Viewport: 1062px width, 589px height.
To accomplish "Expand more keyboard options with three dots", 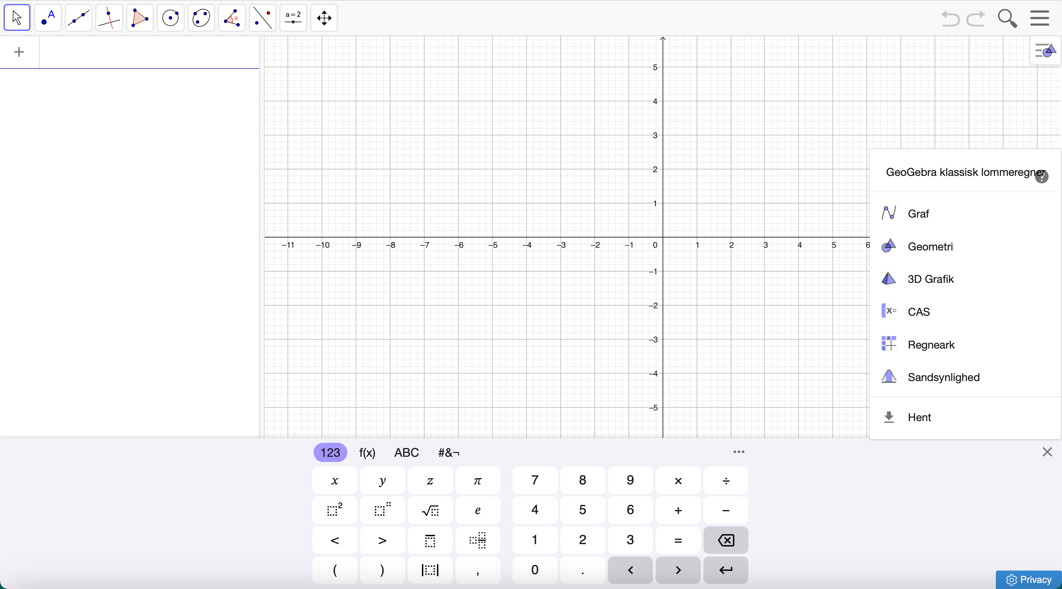I will [x=738, y=452].
